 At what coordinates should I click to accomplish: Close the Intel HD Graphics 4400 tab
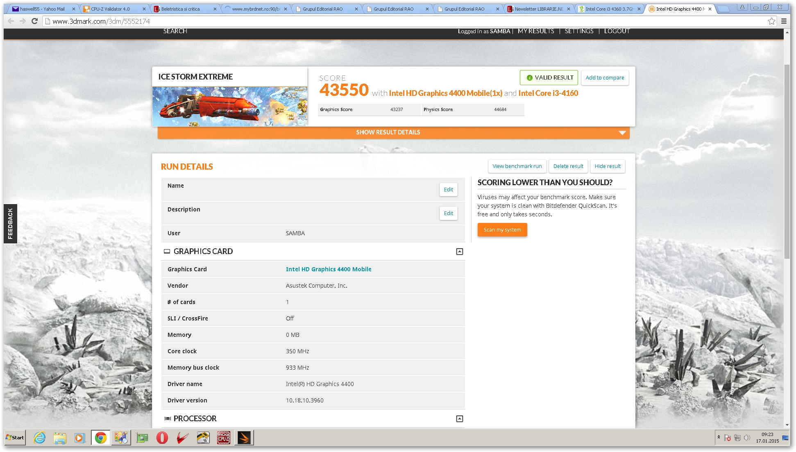tap(710, 9)
